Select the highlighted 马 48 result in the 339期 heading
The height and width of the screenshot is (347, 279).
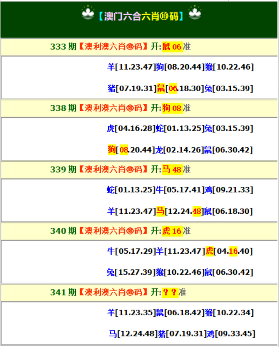pyautogui.click(x=172, y=170)
